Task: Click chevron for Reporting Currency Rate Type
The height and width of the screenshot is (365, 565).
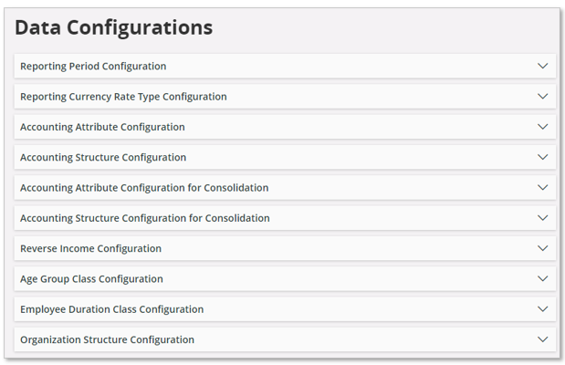Action: coord(542,96)
